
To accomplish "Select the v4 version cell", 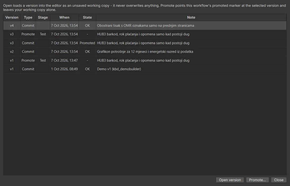I will (x=12, y=26).
